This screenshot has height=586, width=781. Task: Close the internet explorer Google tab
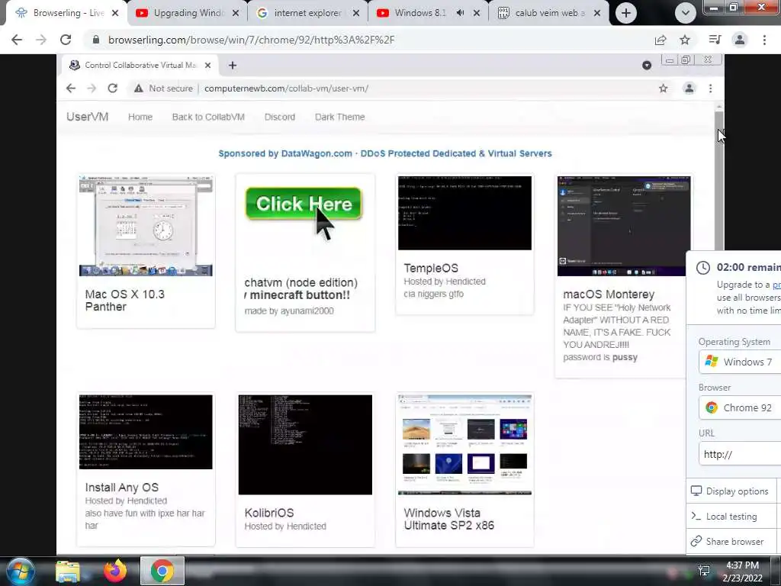click(x=356, y=13)
